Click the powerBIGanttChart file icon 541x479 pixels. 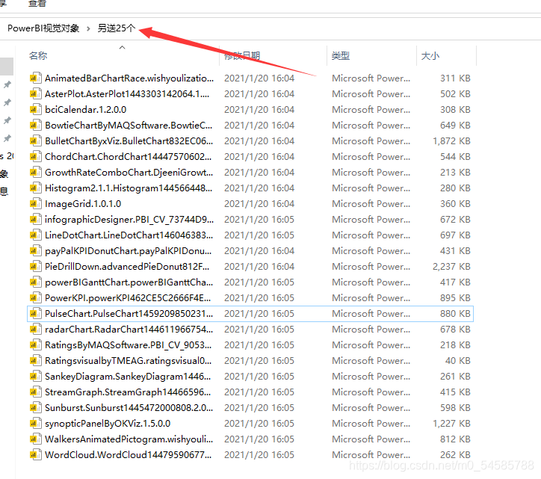click(x=36, y=282)
